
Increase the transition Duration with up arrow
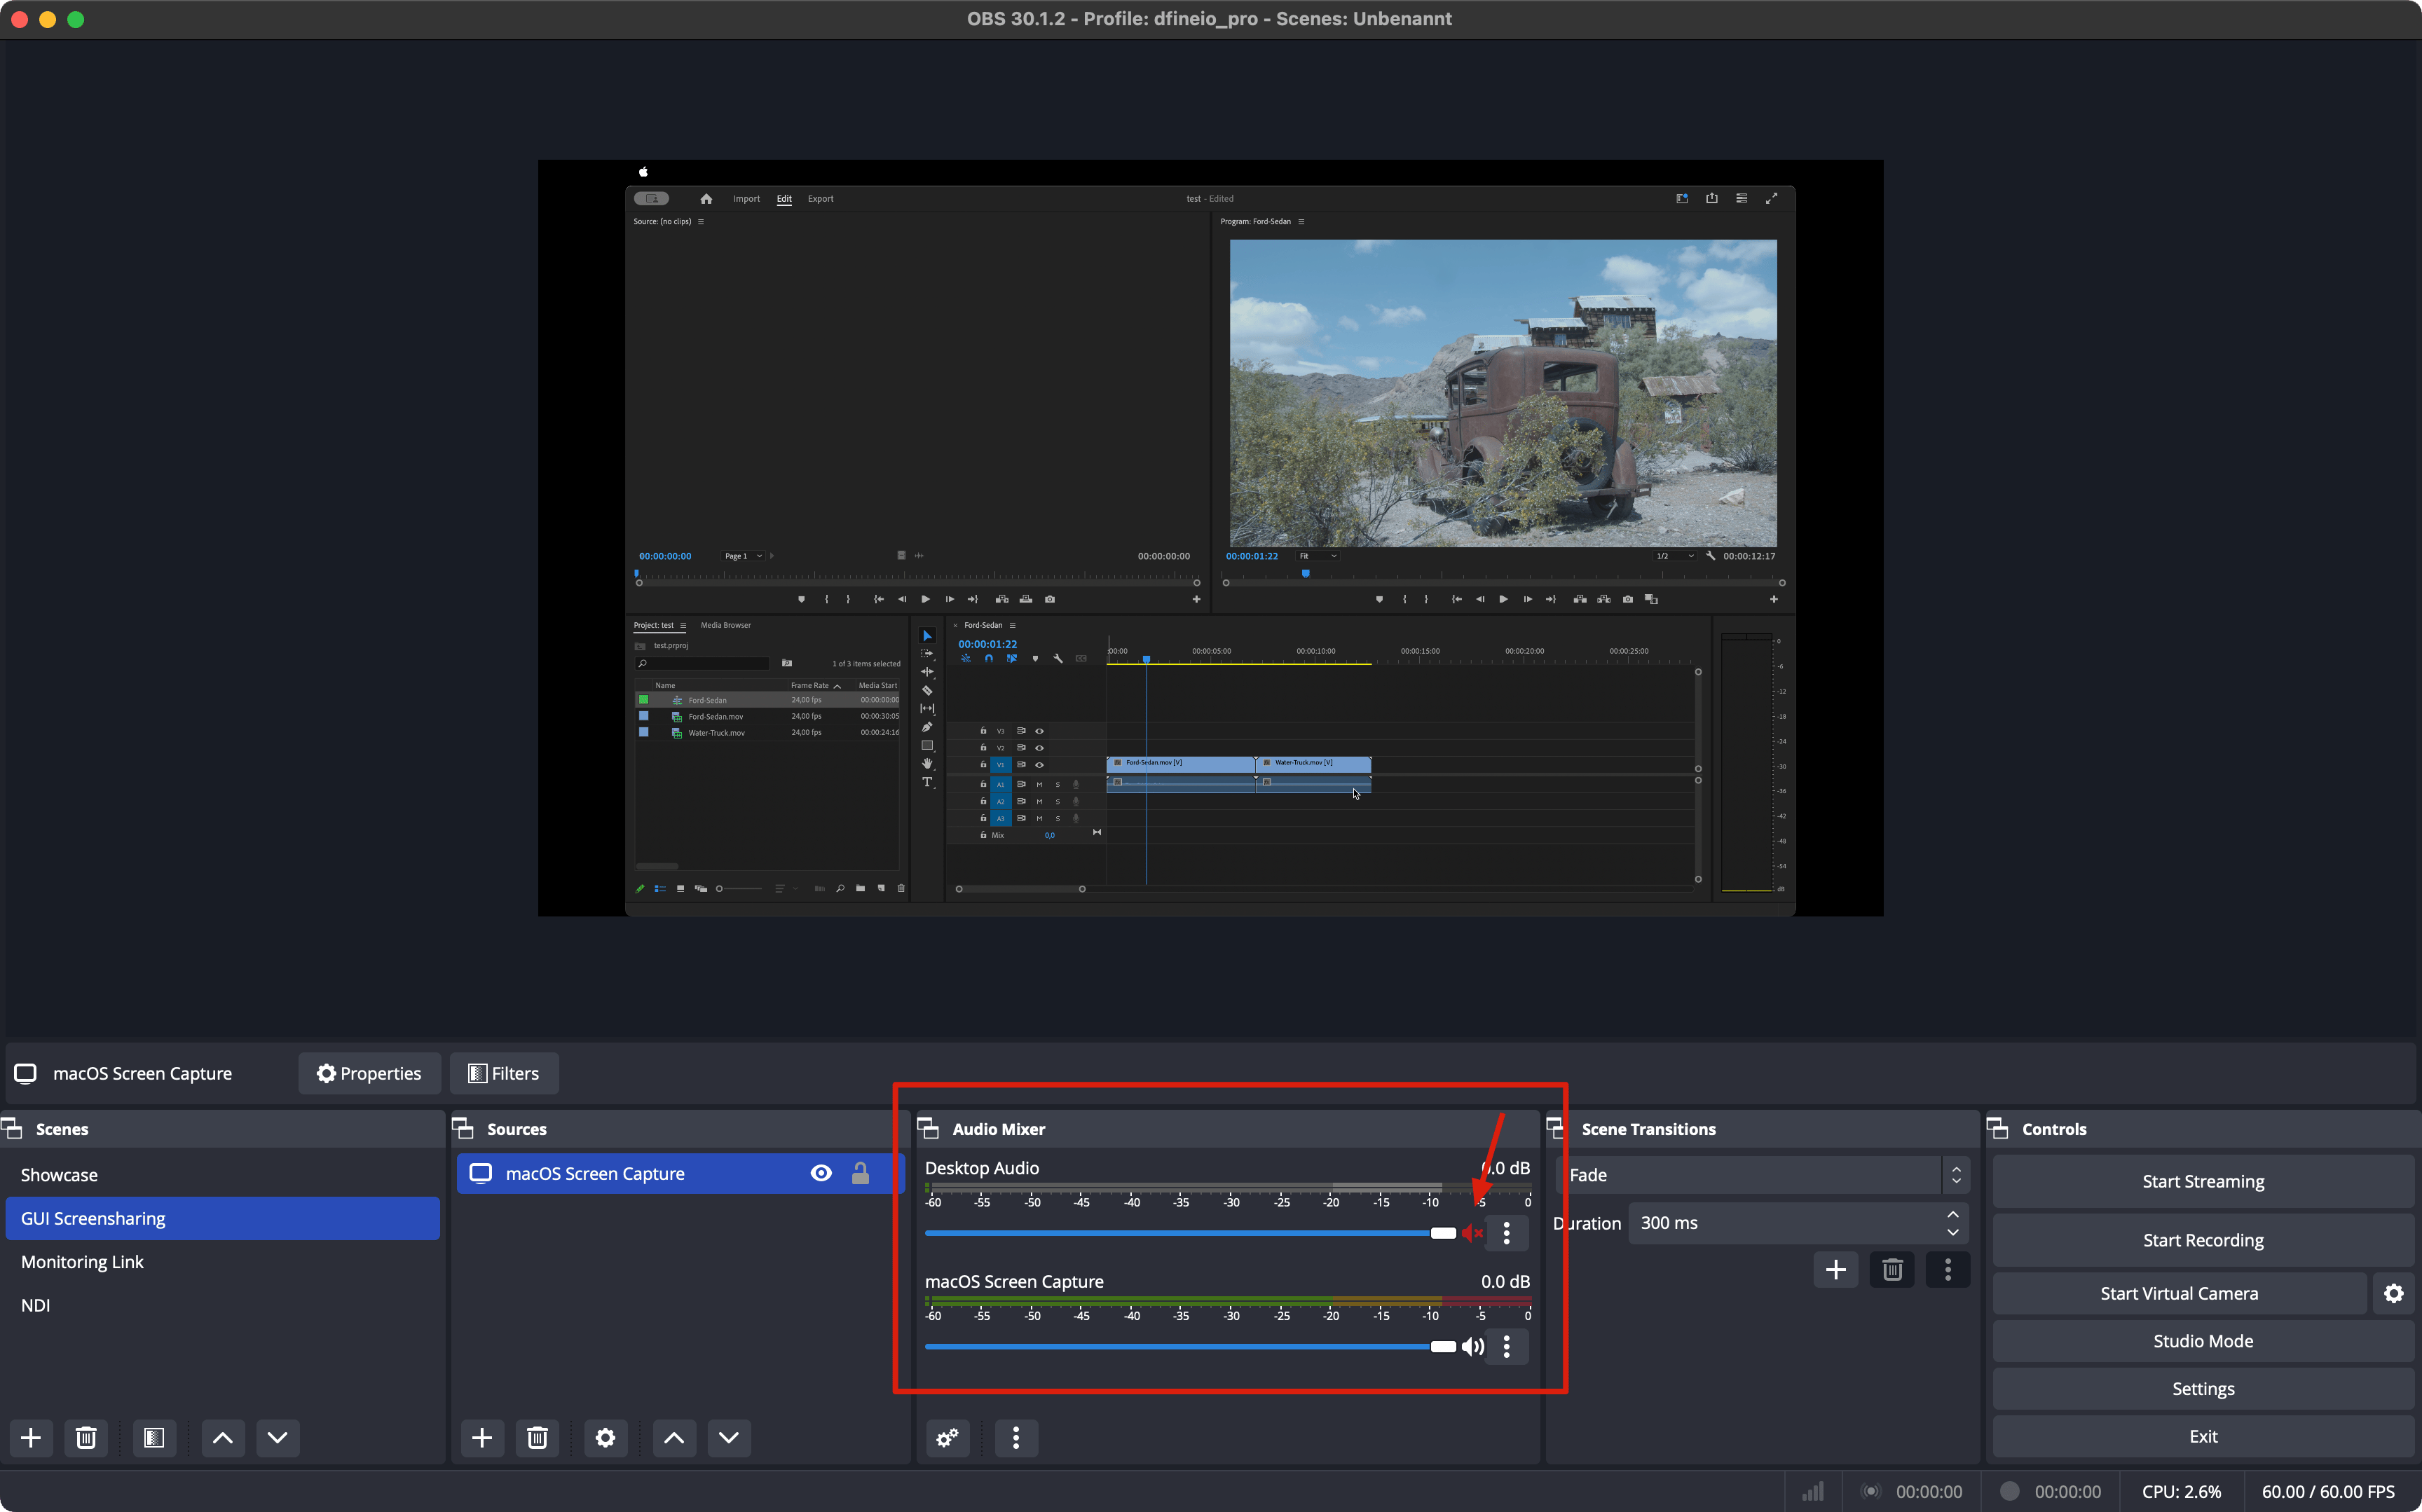1953,1215
